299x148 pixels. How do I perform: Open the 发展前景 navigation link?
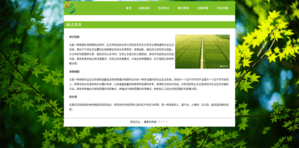(x=203, y=8)
